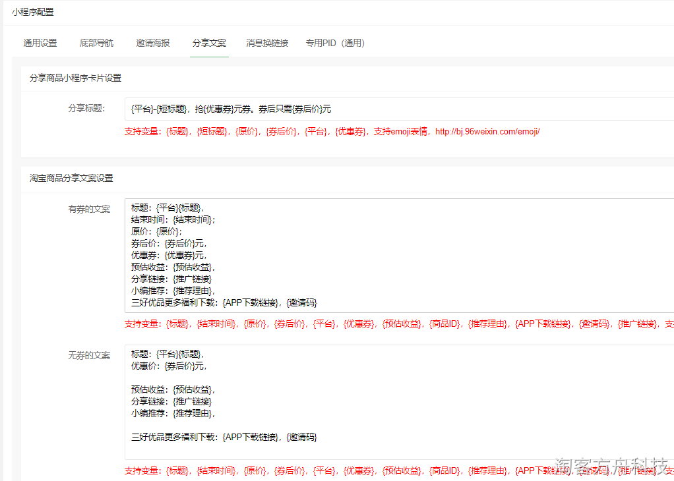The image size is (674, 481).
Task: Click the 无券的文案 field label
Action: coord(89,355)
